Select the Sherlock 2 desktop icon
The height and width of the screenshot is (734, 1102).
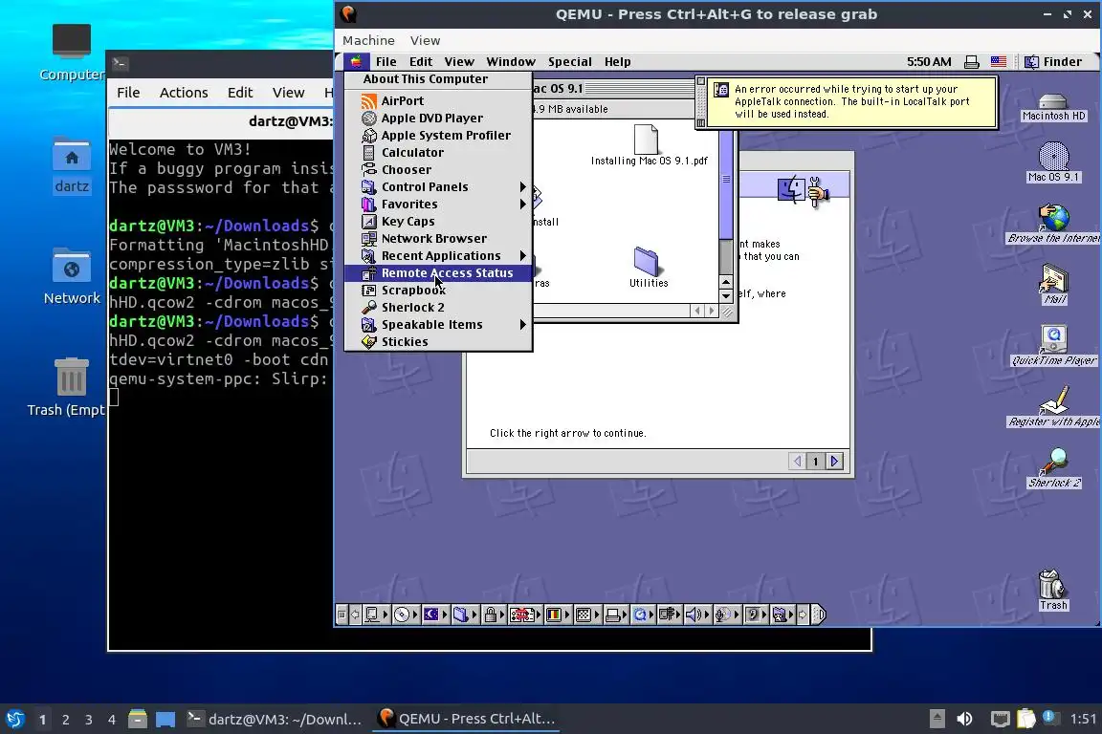[x=1053, y=467]
